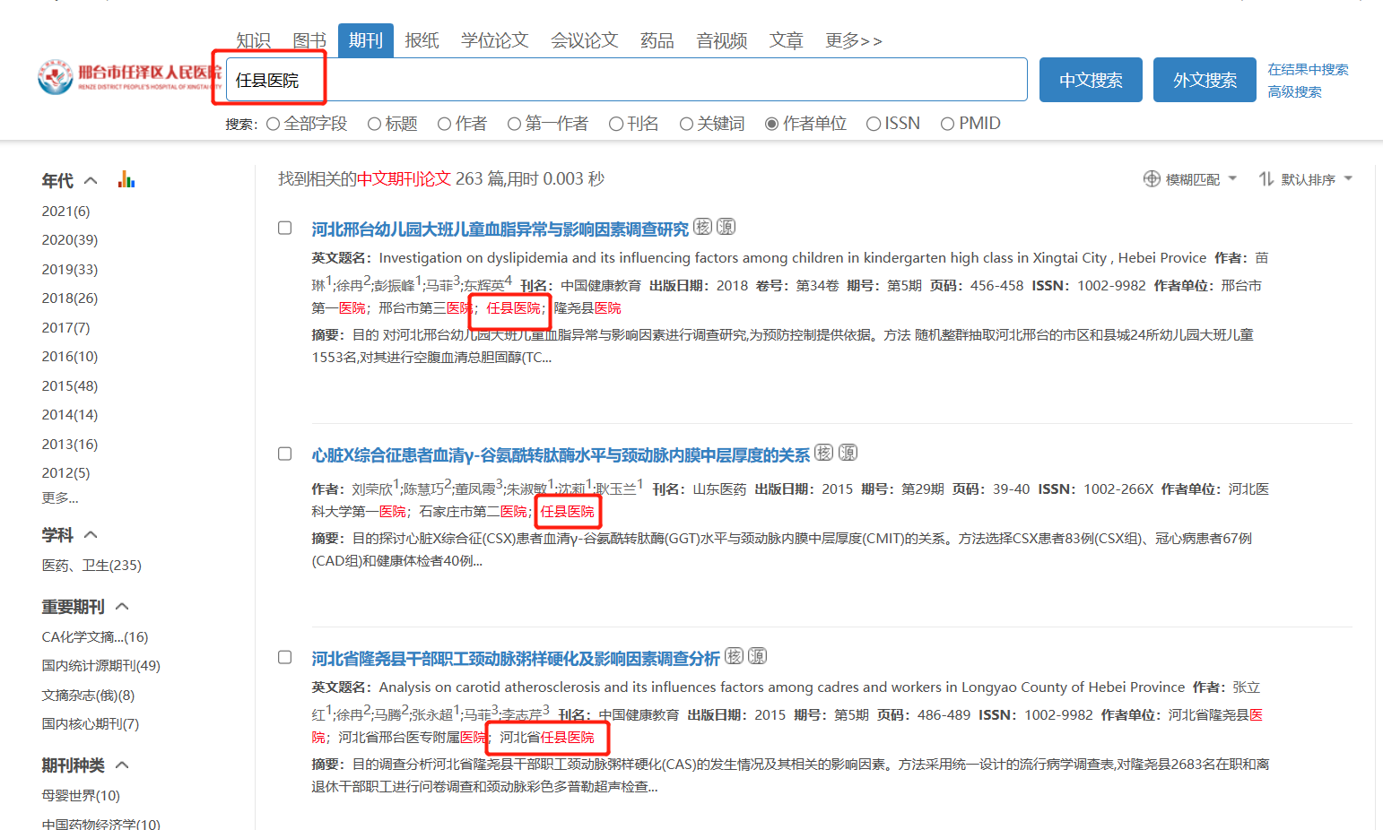
Task: Collapse the 年代 filter section
Action: coord(91,180)
